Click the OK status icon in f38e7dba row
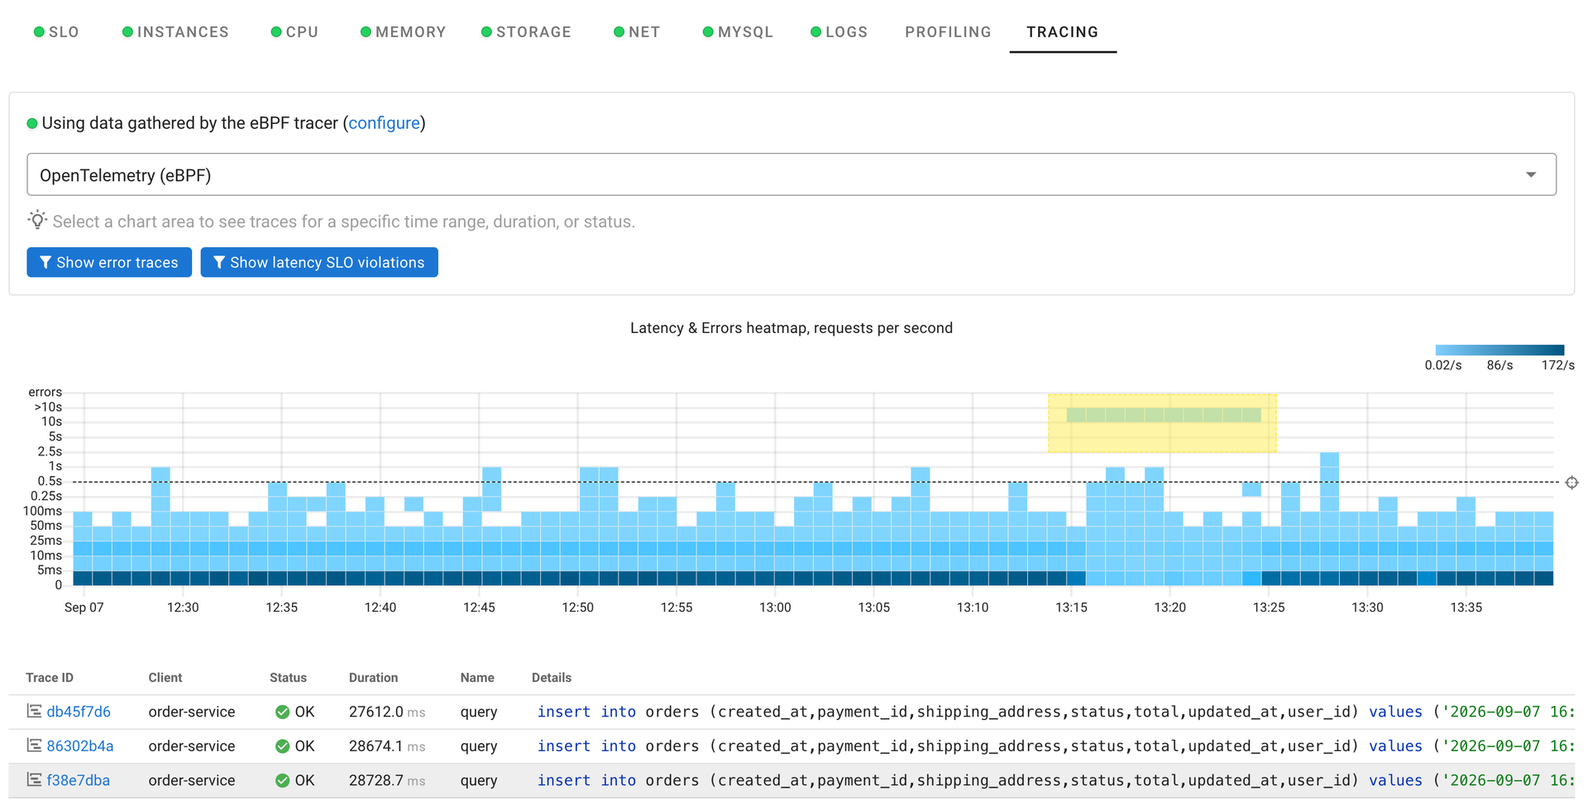The width and height of the screenshot is (1588, 800). point(282,780)
